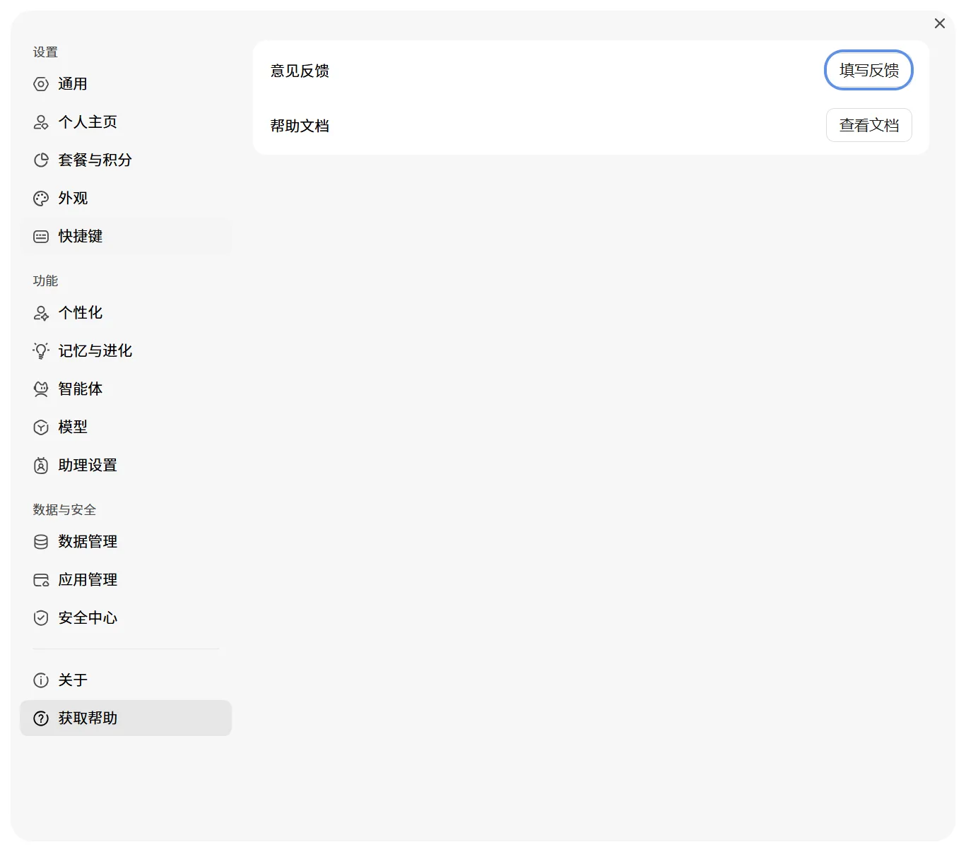Click the card icon beside 应用管理
The image size is (966, 852).
click(41, 580)
